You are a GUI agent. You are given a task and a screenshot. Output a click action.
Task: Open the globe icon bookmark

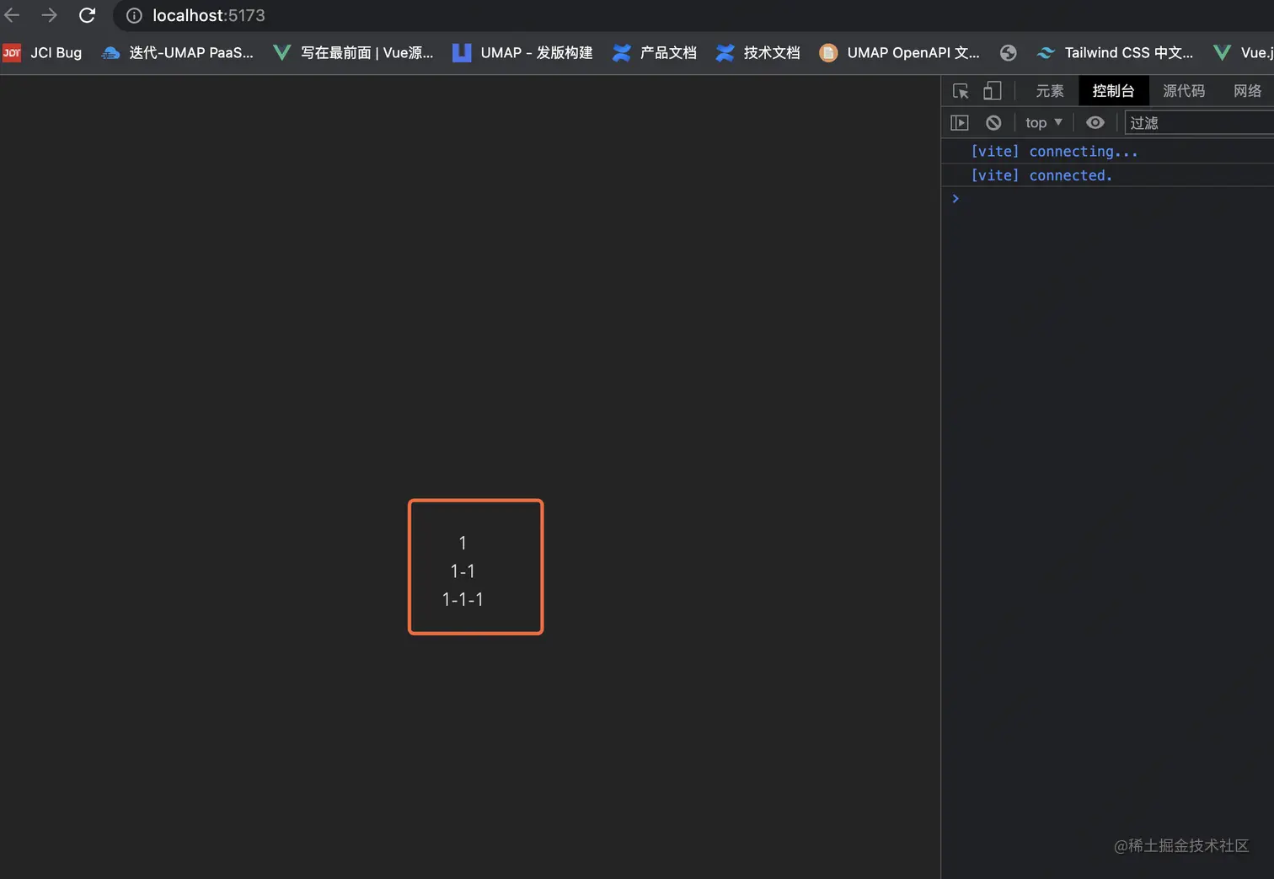1008,52
